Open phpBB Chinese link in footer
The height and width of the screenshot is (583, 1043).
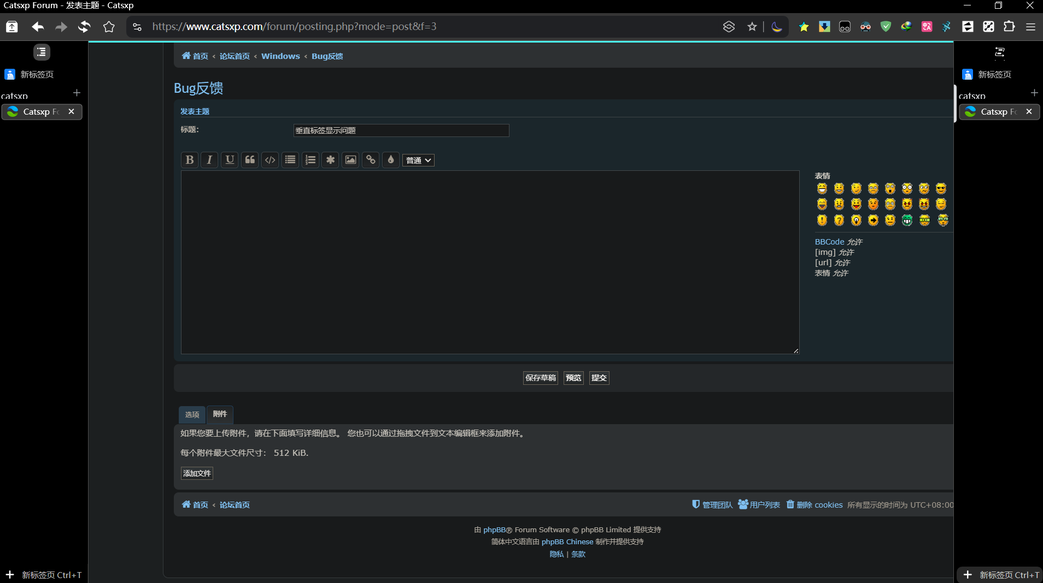(567, 542)
